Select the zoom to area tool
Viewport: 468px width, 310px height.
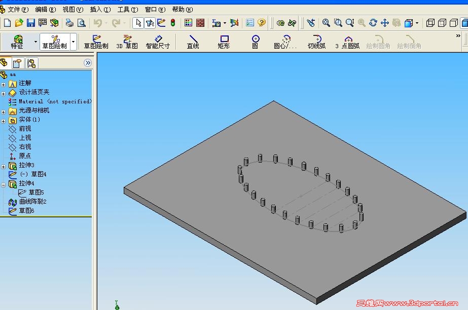[x=338, y=23]
